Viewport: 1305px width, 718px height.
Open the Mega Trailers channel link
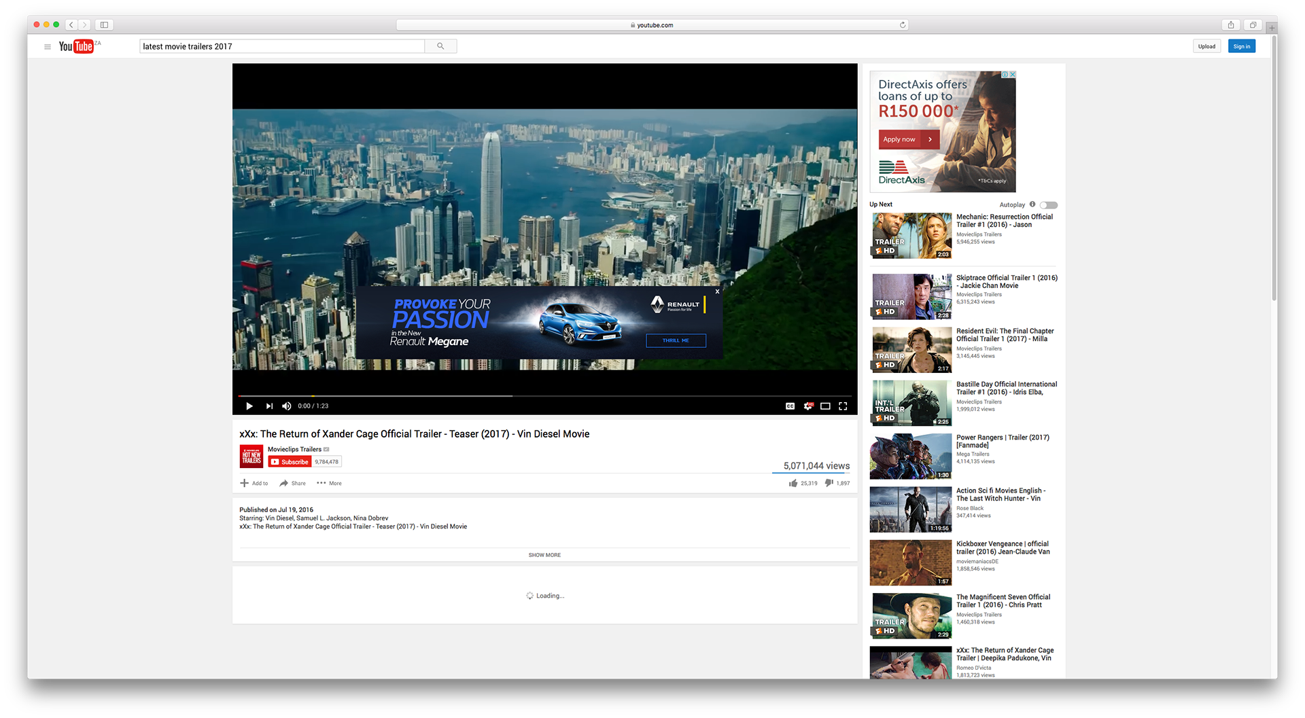pyautogui.click(x=973, y=454)
